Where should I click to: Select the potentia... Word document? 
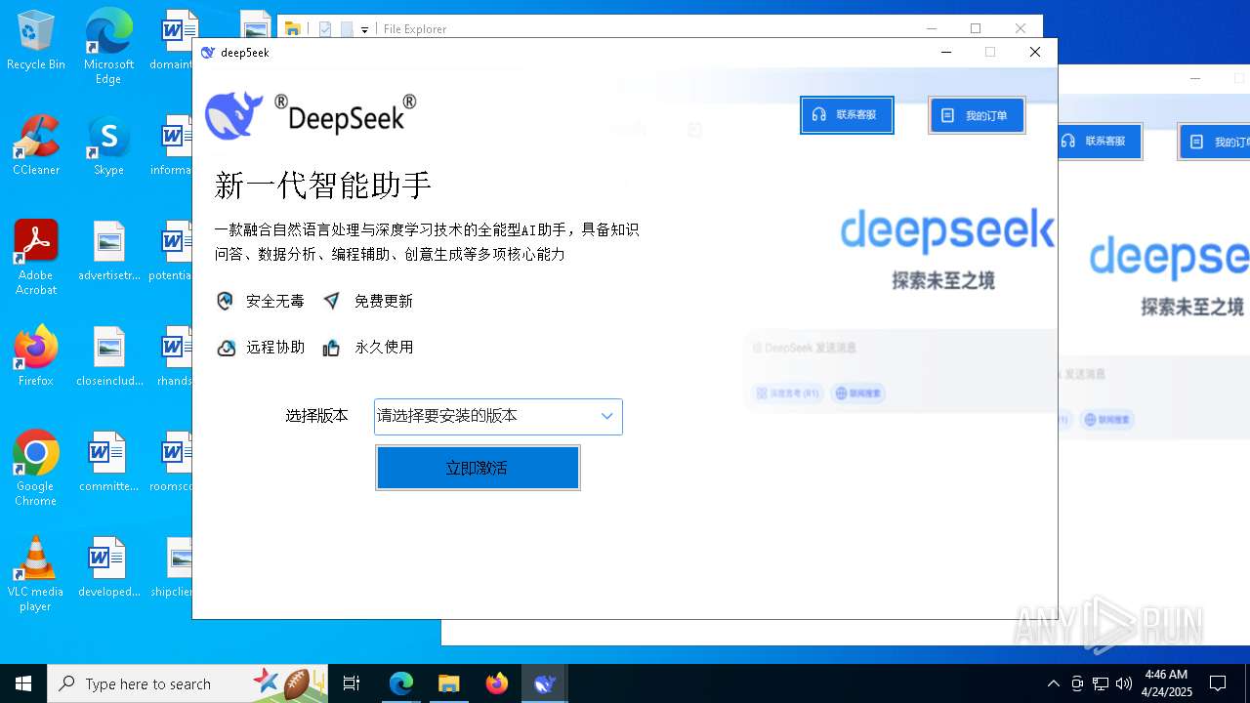pyautogui.click(x=172, y=251)
